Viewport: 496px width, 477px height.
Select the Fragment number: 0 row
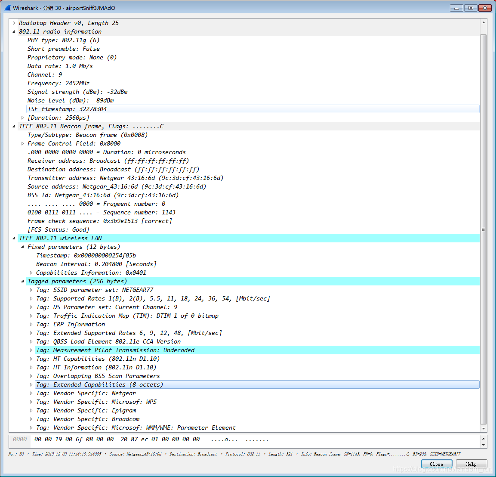click(253, 204)
